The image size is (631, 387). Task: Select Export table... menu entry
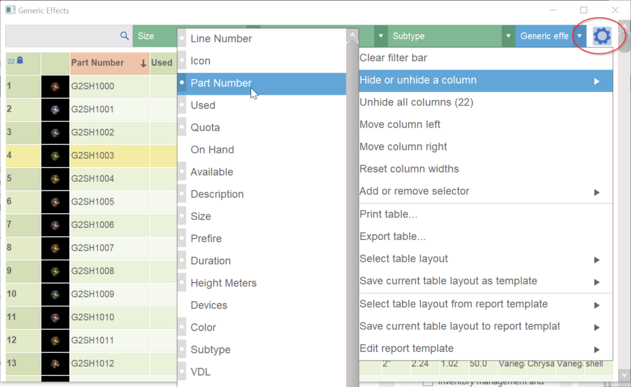[393, 237]
